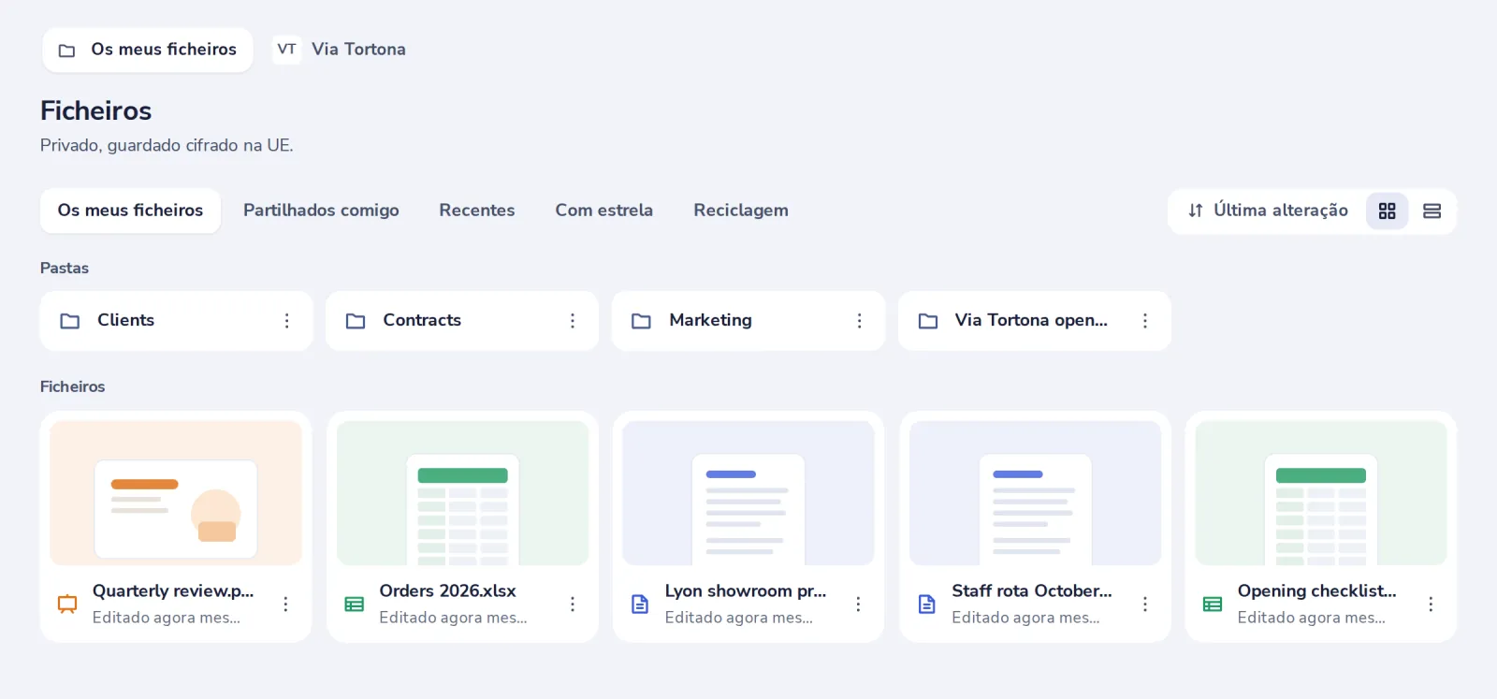Screen dimensions: 1497x699
Task: Go to the Reciclagem tab
Action: pos(741,211)
